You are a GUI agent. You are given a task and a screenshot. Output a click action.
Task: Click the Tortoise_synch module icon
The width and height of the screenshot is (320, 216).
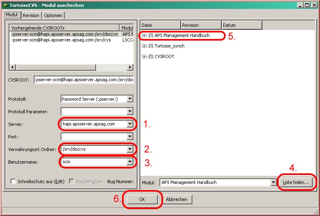pos(150,46)
